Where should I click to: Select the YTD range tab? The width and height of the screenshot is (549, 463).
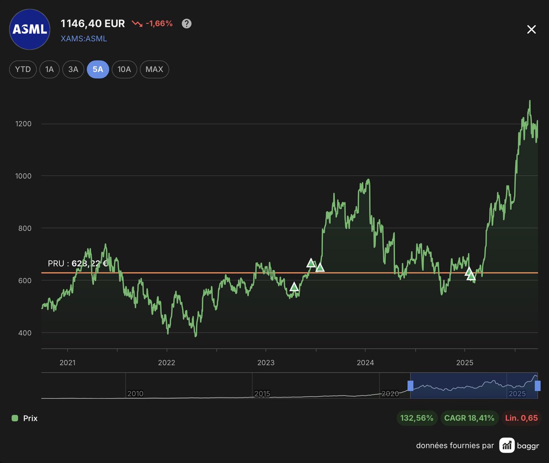coord(23,70)
